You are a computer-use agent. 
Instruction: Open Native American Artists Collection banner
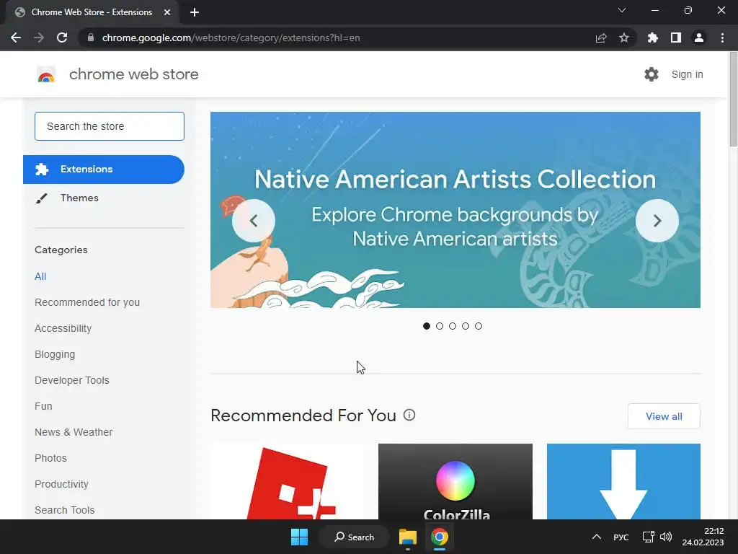455,210
